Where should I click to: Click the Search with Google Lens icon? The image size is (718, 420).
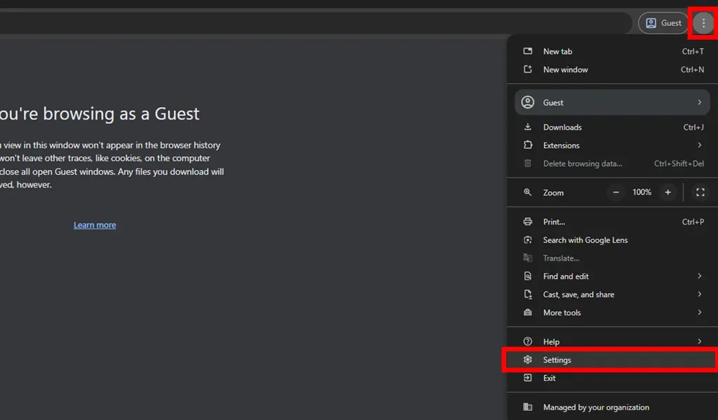[528, 240]
